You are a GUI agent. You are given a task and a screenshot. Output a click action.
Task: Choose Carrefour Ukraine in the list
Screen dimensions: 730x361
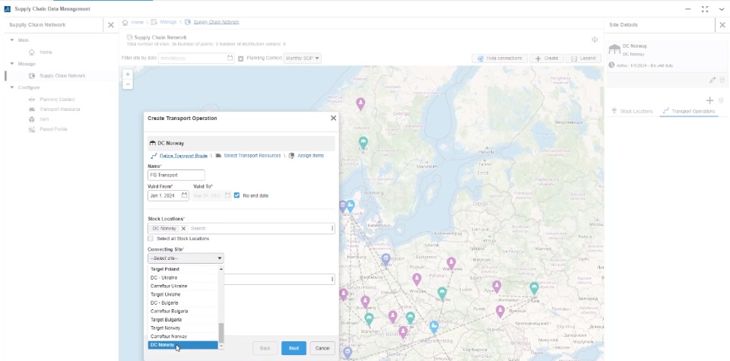[183, 286]
